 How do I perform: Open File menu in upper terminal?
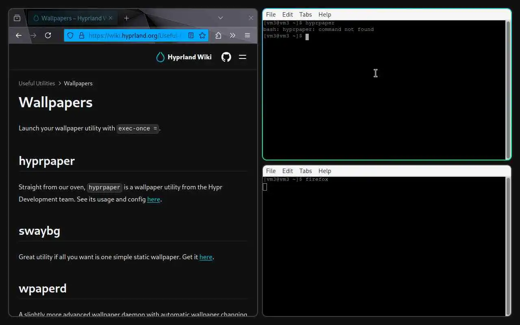point(271,15)
